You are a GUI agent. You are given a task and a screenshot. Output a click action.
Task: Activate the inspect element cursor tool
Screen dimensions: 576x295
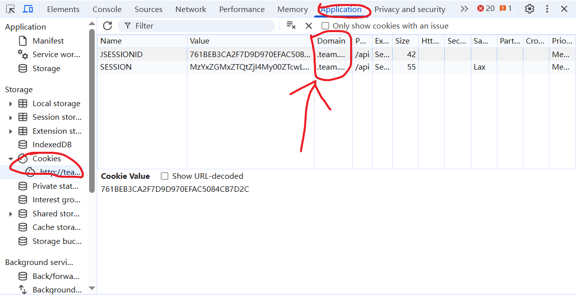click(x=10, y=9)
